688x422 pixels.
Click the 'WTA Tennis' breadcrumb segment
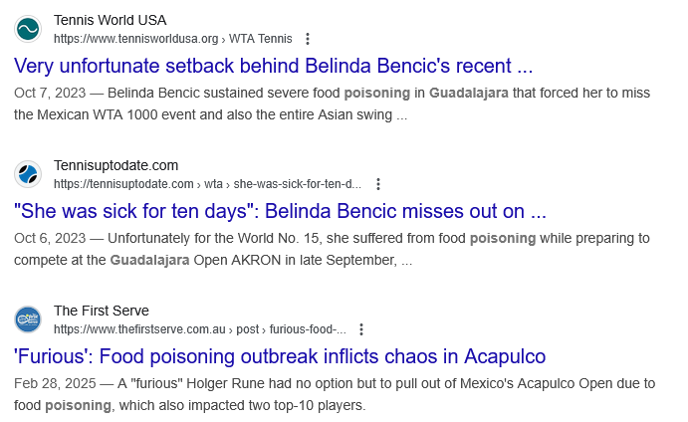pos(260,39)
